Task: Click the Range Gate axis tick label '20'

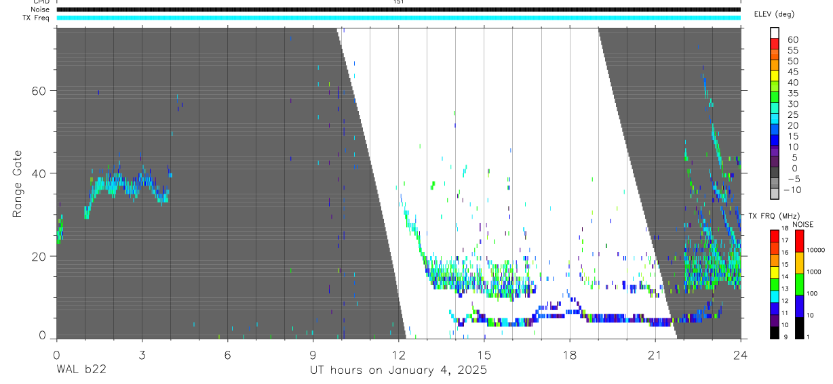Action: (41, 256)
